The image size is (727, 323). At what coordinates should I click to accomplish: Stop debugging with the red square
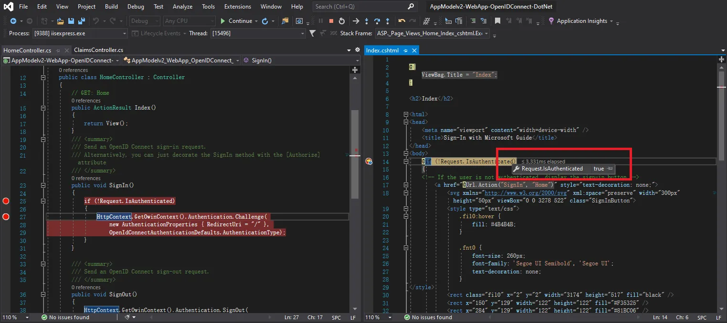[x=331, y=21]
